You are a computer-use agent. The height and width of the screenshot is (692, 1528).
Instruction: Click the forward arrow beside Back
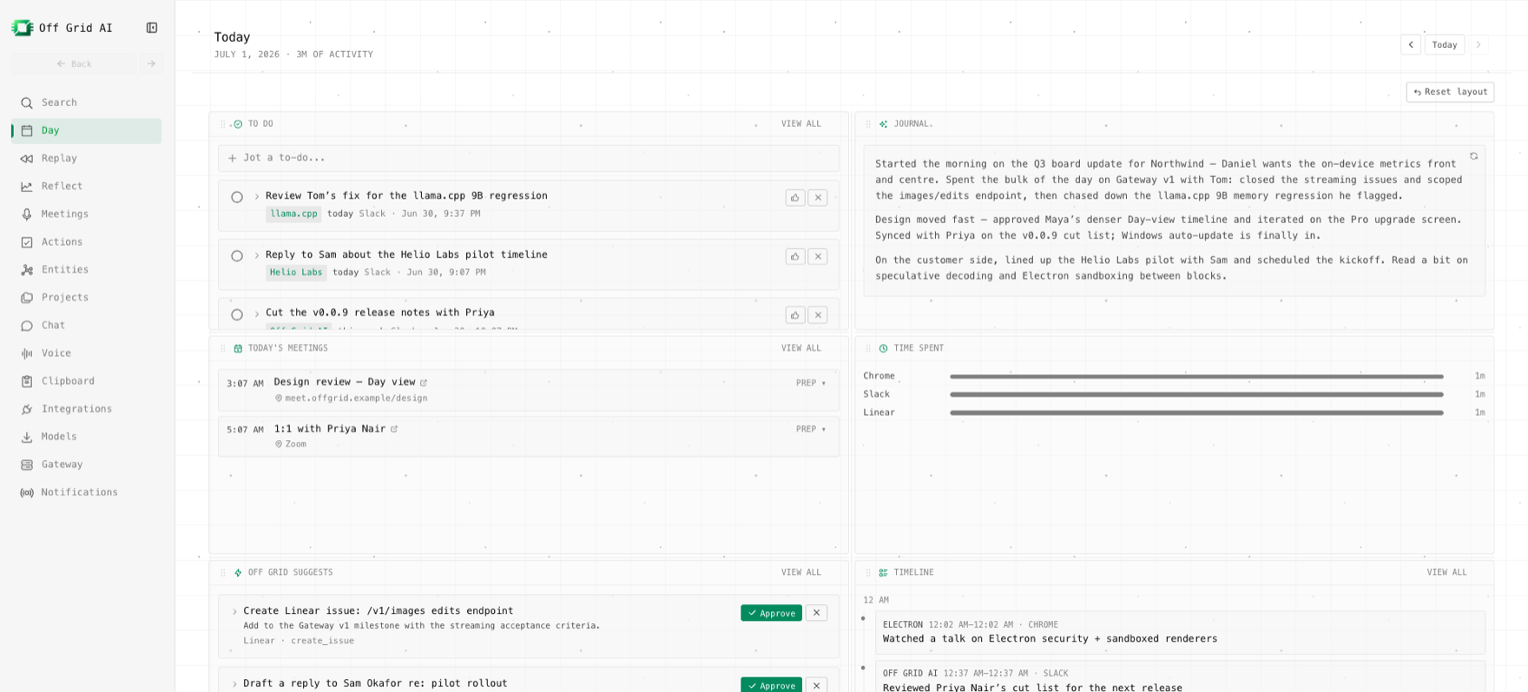coord(151,63)
